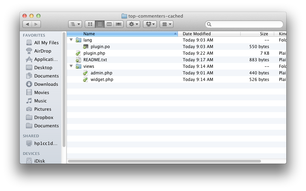This screenshot has width=306, height=191.
Task: Select the admin.php file icon
Action: tap(85, 73)
